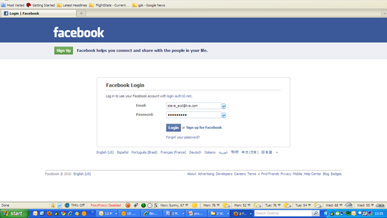Switch to the Bin... Internet Explorer taskbar window
The height and width of the screenshot is (218, 387).
[152, 213]
